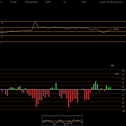The width and height of the screenshot is (126, 126).
Task: Click the Genprex, Inc. MunafaSutra.com header text
Action: [111, 2]
